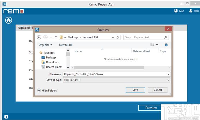Click the File name input field
200x120 pixels.
tap(115, 74)
